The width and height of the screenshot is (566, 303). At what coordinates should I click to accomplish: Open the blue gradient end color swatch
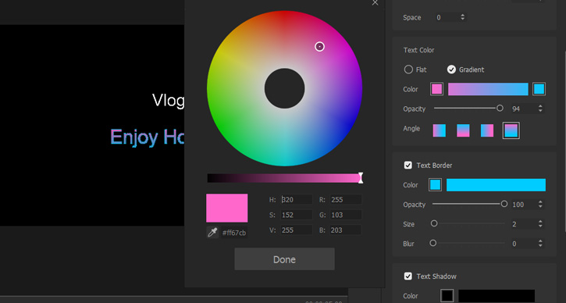click(x=539, y=89)
